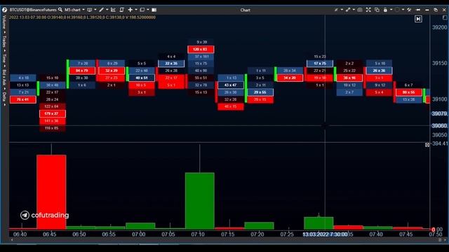Viewport: 449px width, 252px height.
Task: Click footprint cell 76 x 41
Action: click(23, 99)
